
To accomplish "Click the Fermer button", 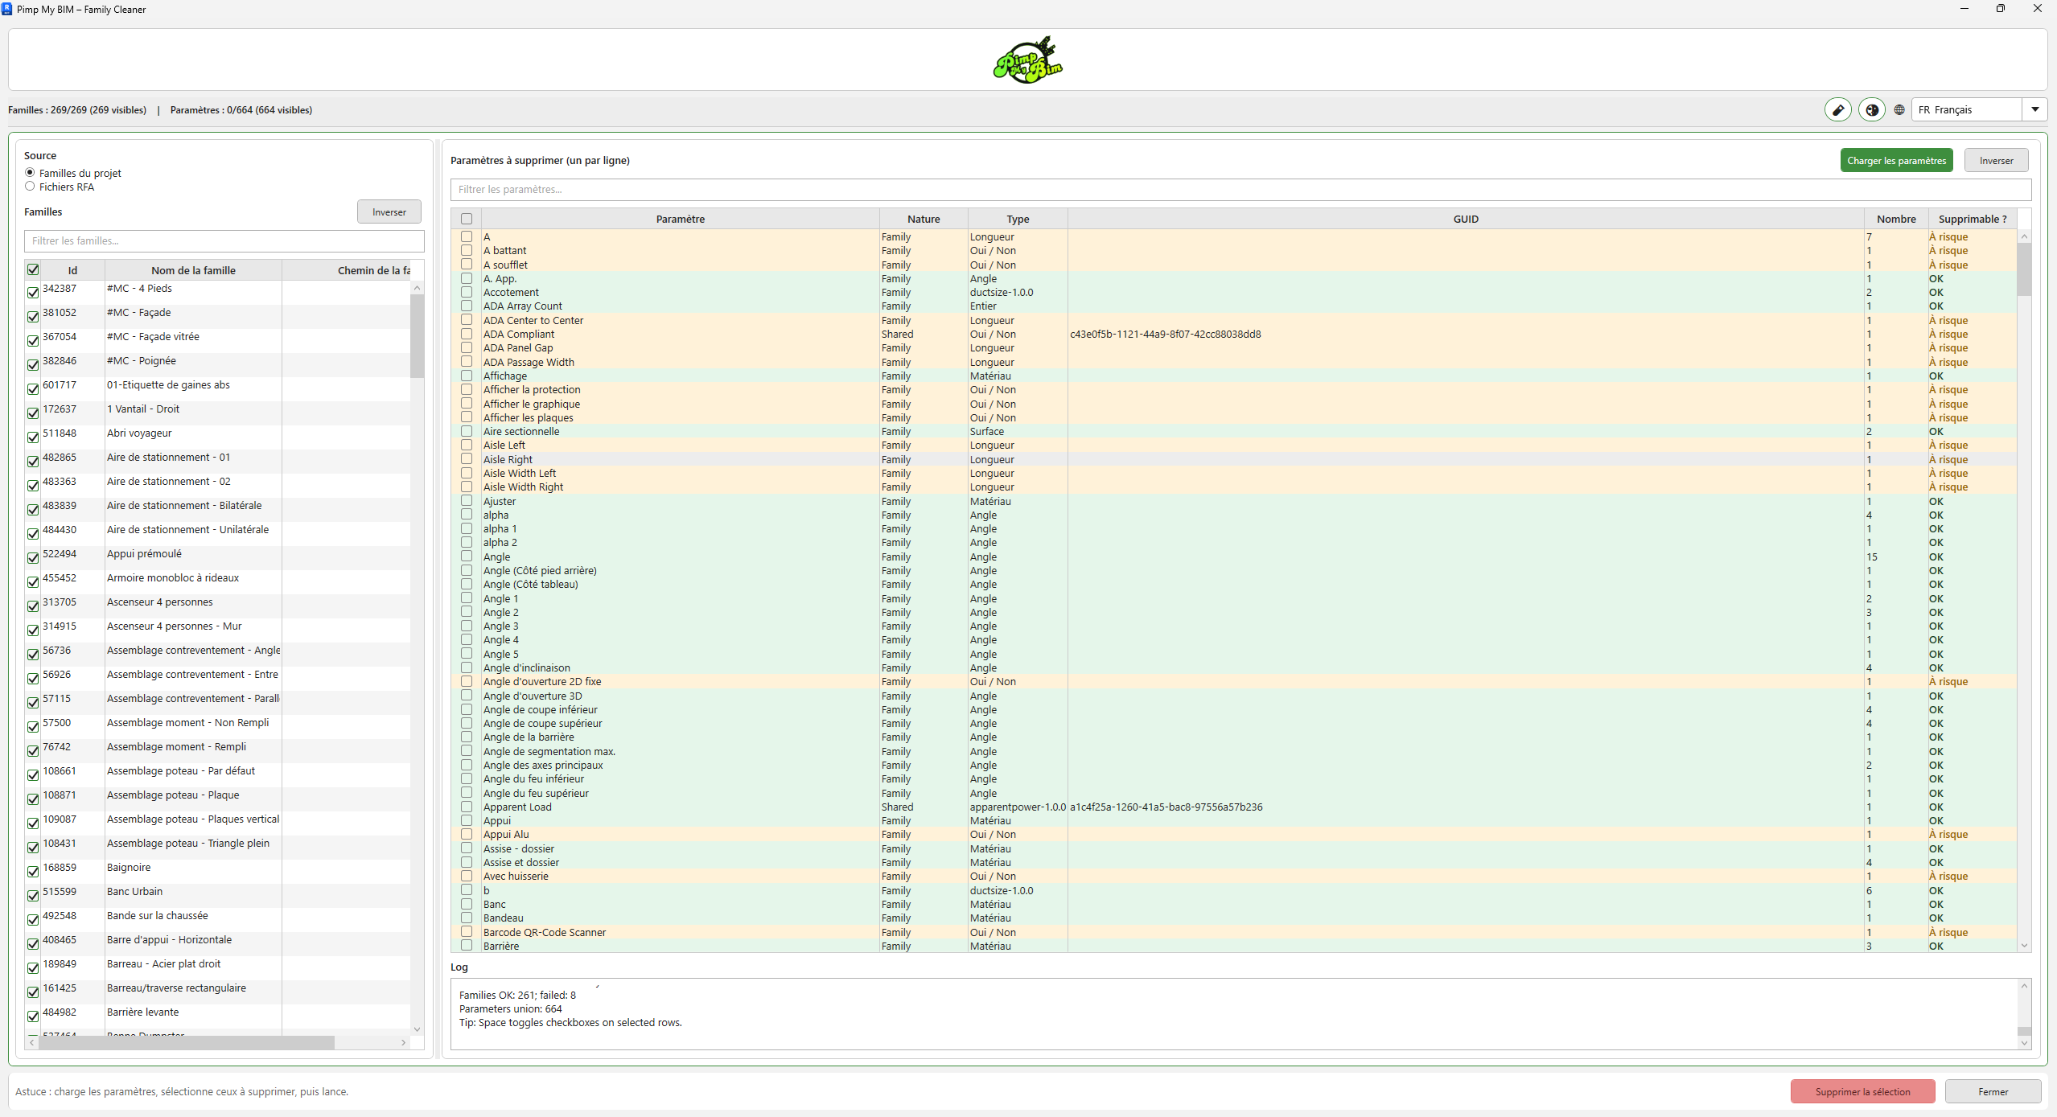I will tap(1993, 1091).
